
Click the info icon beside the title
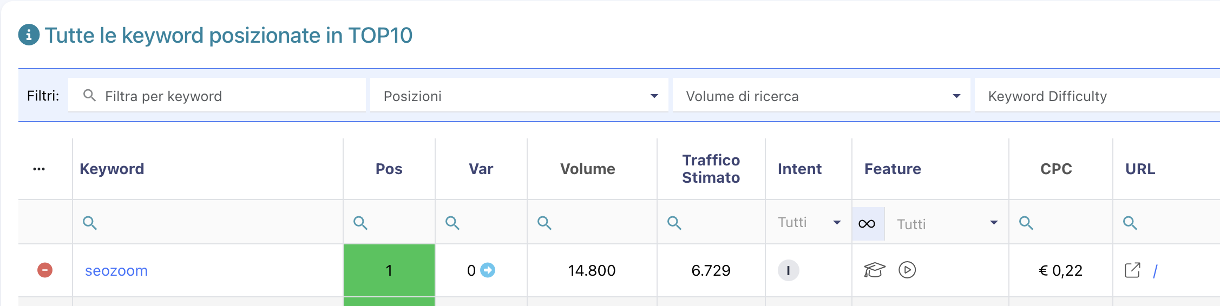(29, 35)
